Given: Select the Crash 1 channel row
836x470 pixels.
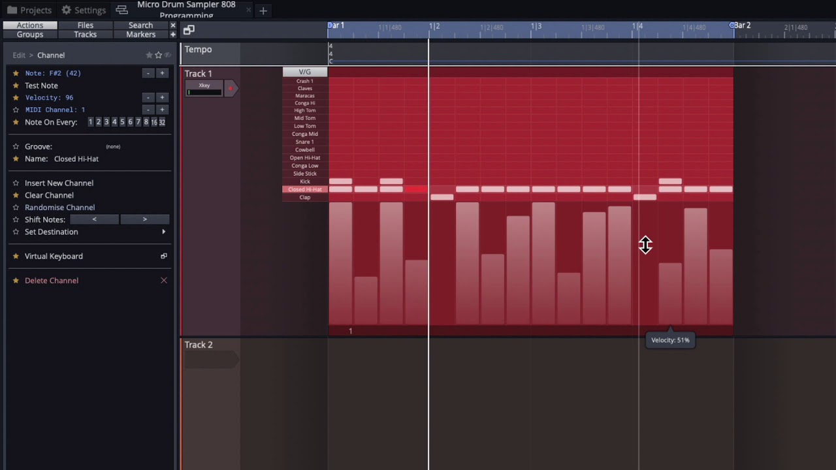Looking at the screenshot, I should pos(305,81).
